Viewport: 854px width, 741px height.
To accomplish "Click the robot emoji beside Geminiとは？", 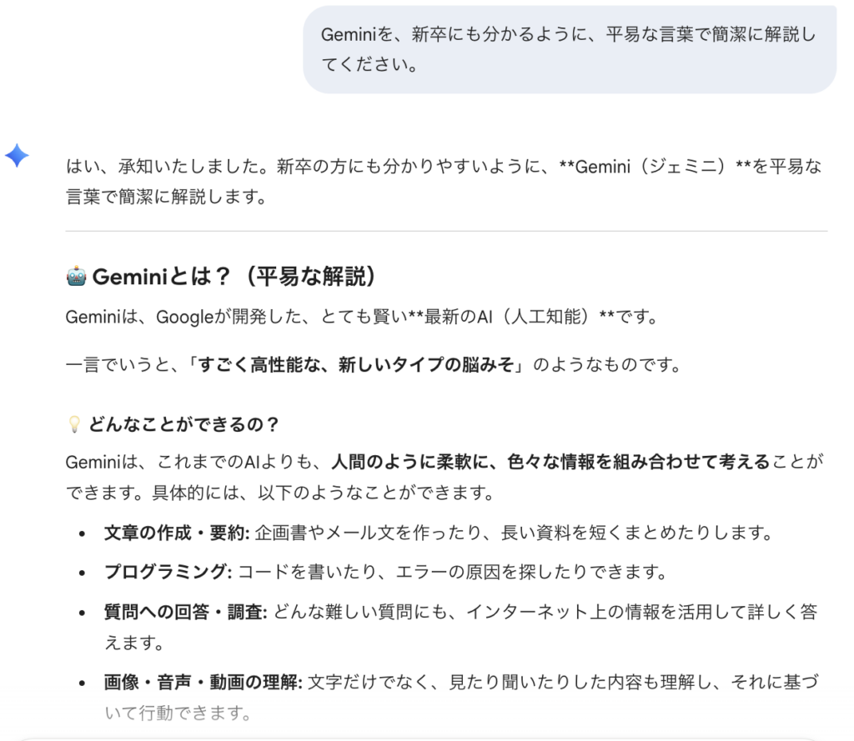I will [x=75, y=278].
